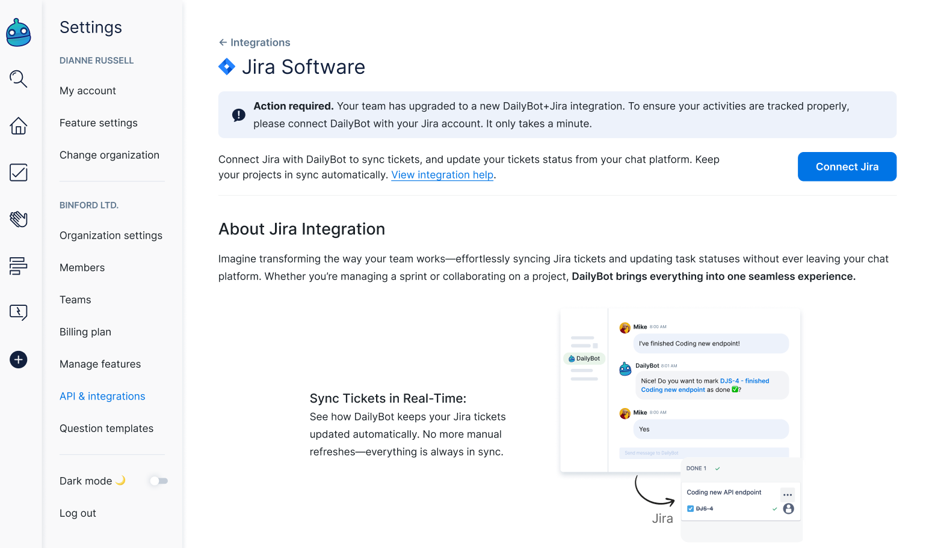Select API & integrations in settings menu
The image size is (929, 548).
coord(102,396)
